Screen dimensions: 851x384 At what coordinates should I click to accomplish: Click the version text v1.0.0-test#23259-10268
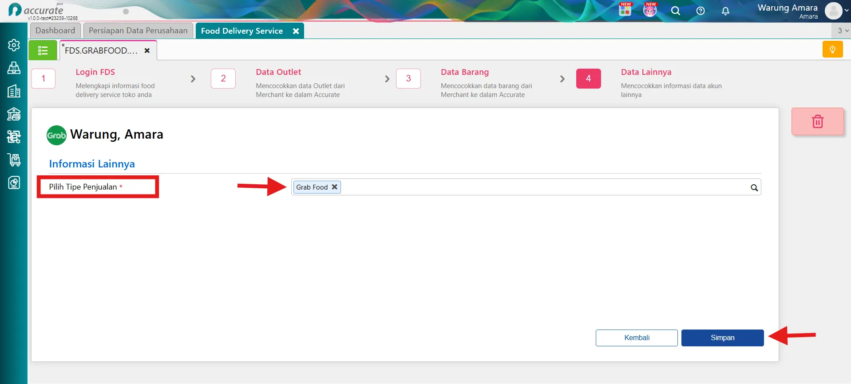pos(52,18)
